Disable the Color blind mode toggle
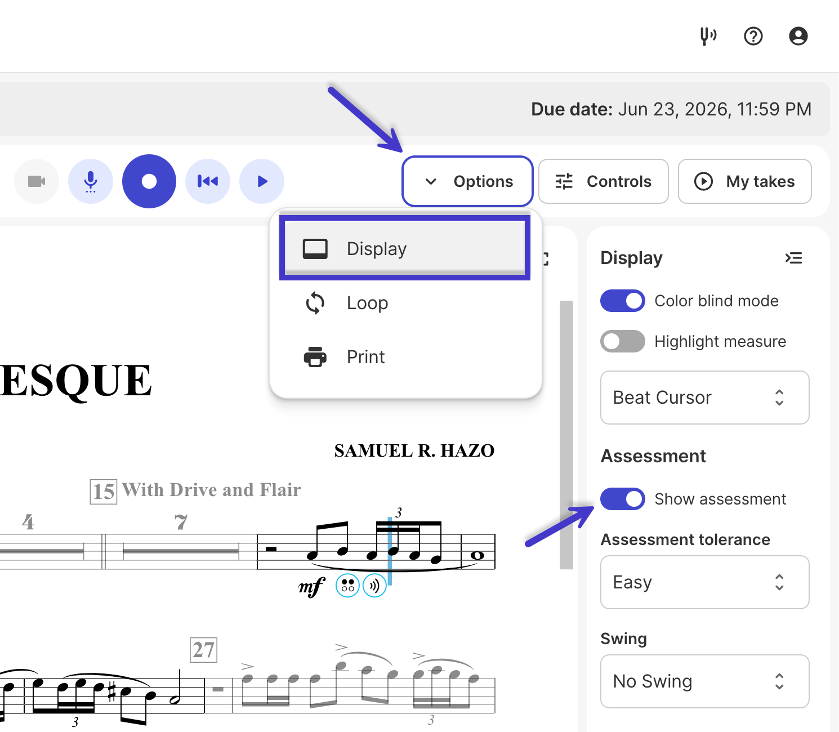The image size is (839, 732). (x=623, y=301)
